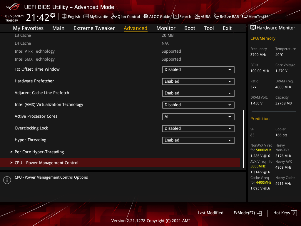Image resolution: width=301 pixels, height=226 pixels.
Task: Open the Hot Keys help
Action: point(285,213)
